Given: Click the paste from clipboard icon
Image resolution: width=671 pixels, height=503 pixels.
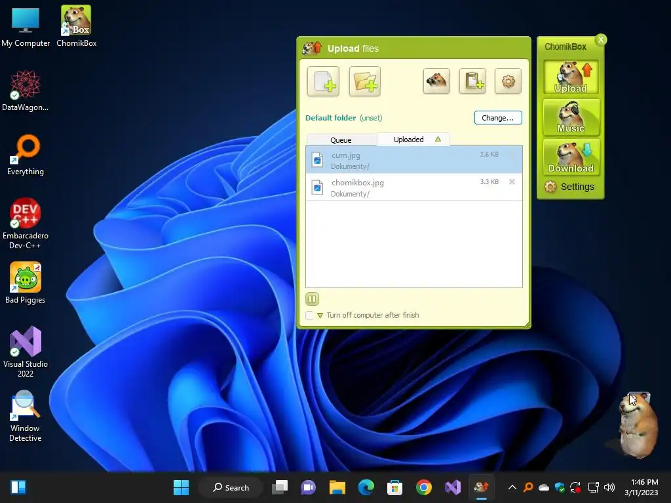Looking at the screenshot, I should [x=473, y=81].
